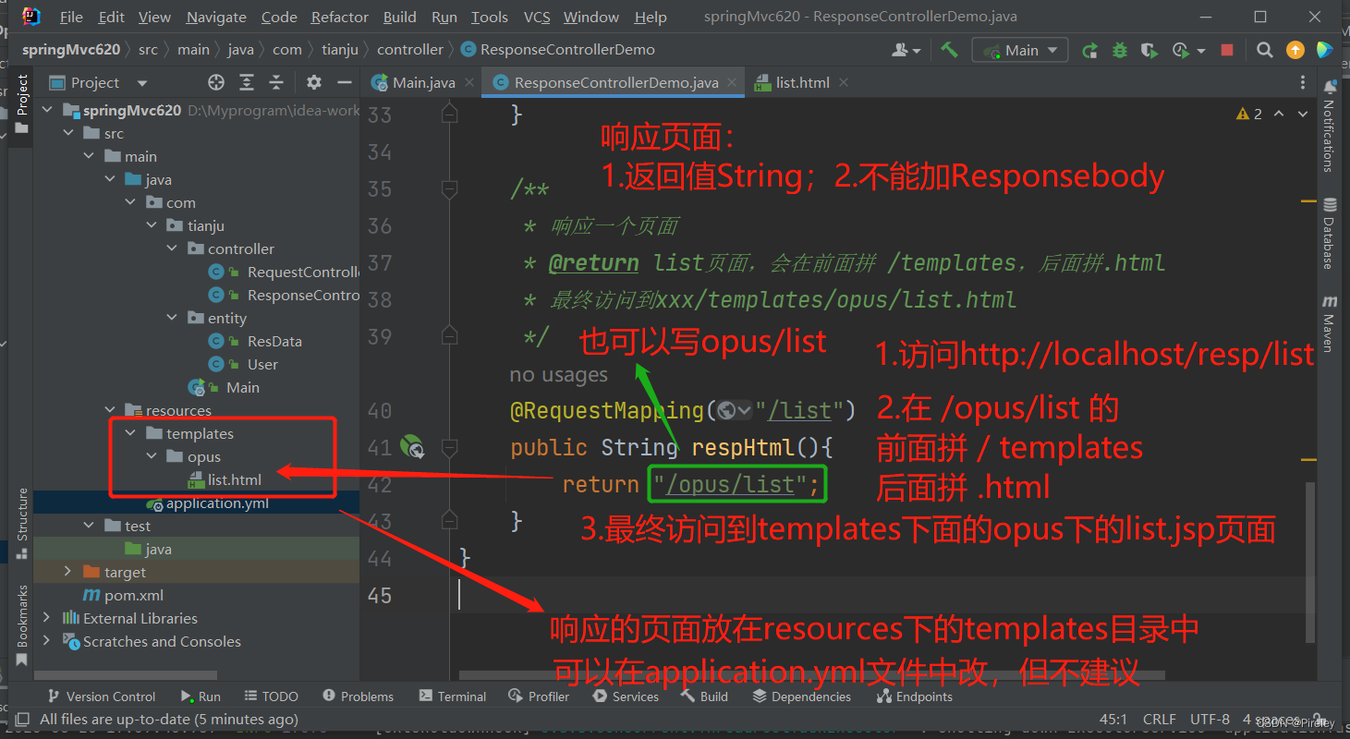1350x739 pixels.
Task: Open Bookmarks tool window on left edge
Action: pyautogui.click(x=22, y=624)
